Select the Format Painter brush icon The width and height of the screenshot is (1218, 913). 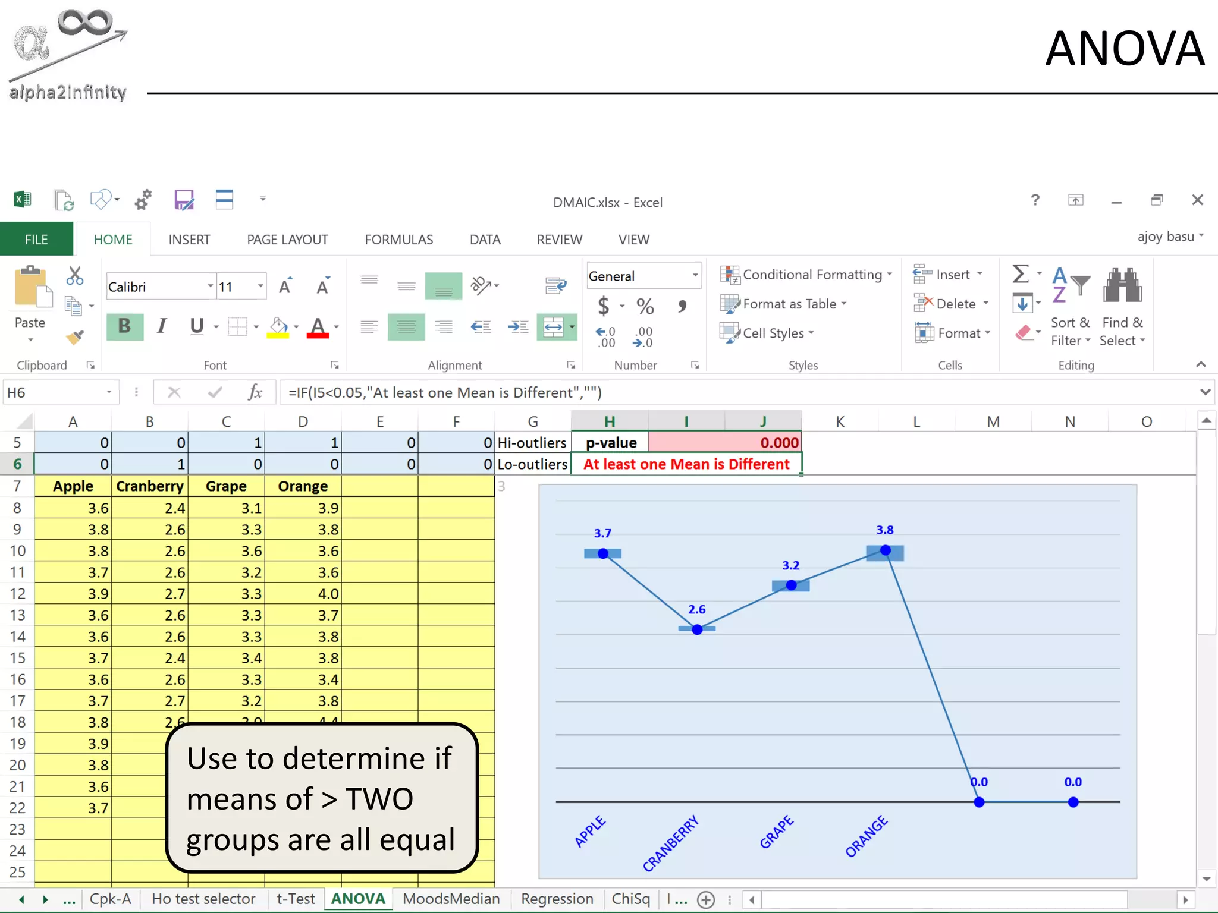(75, 336)
